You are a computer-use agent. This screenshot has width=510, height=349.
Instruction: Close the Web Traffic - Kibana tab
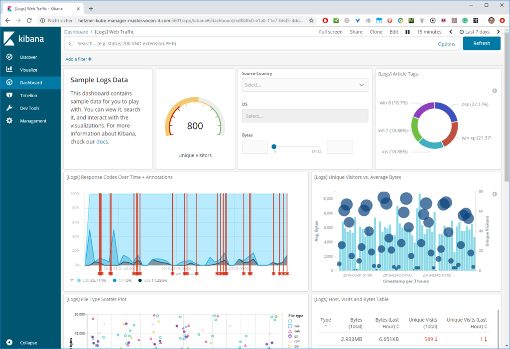point(78,9)
